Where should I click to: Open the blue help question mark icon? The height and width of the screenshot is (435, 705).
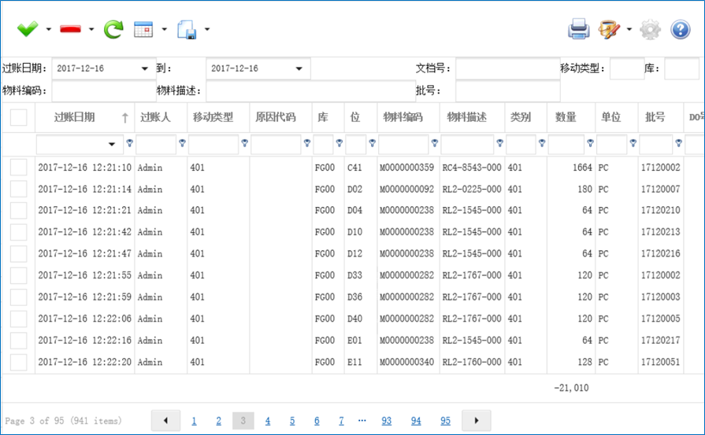(x=680, y=30)
